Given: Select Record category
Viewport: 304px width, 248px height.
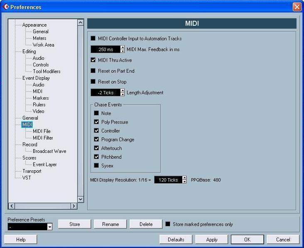Looking at the screenshot, I should 29,145.
